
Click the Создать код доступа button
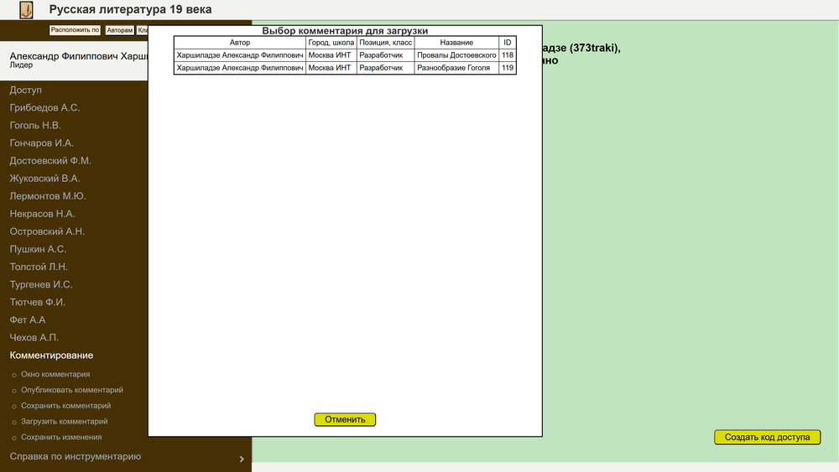pyautogui.click(x=767, y=437)
